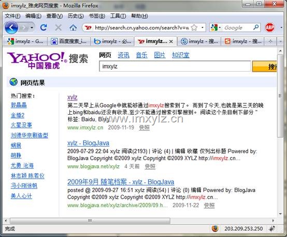Viewport: 287px width, 237px height.
Task: Switch to the imxylz Bing tab
Action: coord(112,41)
